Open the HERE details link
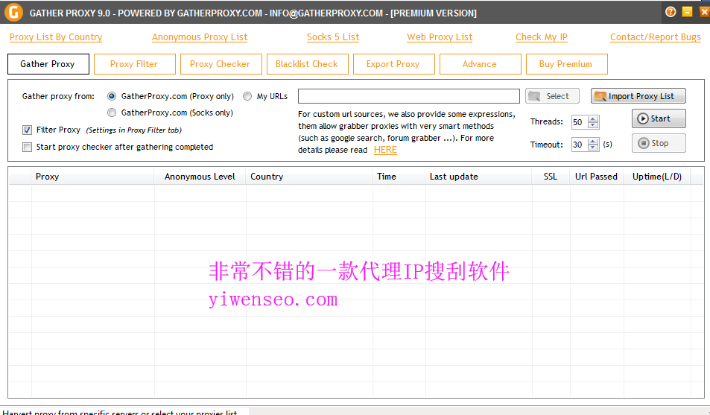This screenshot has width=710, height=415. (x=385, y=150)
